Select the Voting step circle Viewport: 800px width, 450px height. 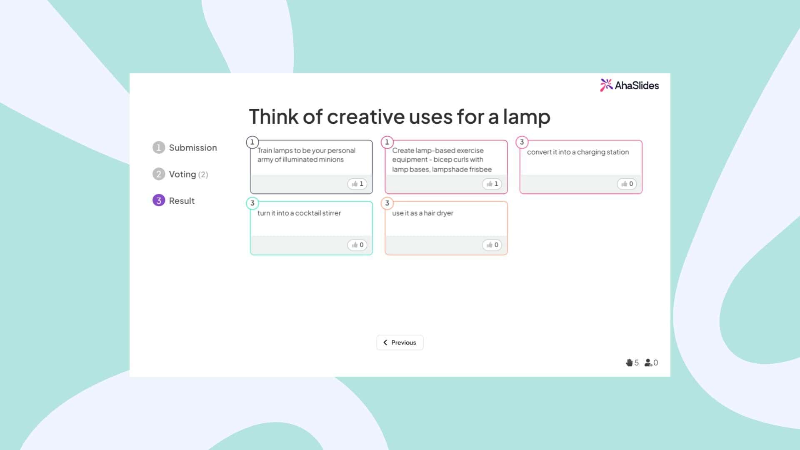(x=159, y=174)
